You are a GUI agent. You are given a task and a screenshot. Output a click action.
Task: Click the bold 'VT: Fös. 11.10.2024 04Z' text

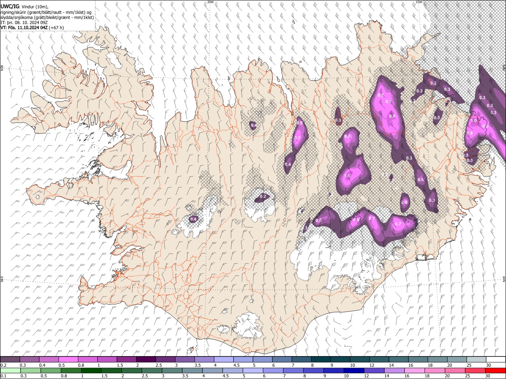tap(24, 28)
